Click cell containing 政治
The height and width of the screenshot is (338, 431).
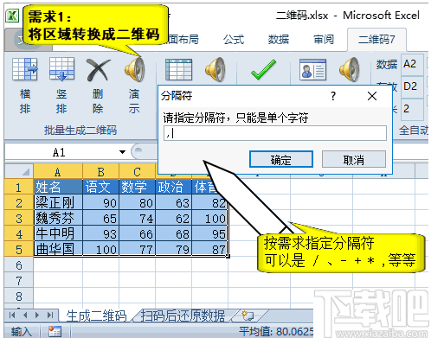[x=174, y=187]
